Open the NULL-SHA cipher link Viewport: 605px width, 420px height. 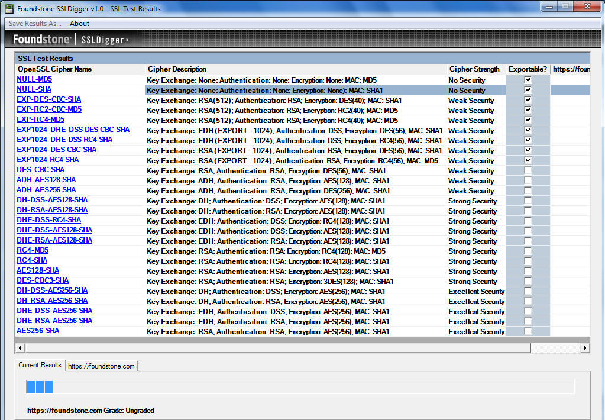[34, 89]
